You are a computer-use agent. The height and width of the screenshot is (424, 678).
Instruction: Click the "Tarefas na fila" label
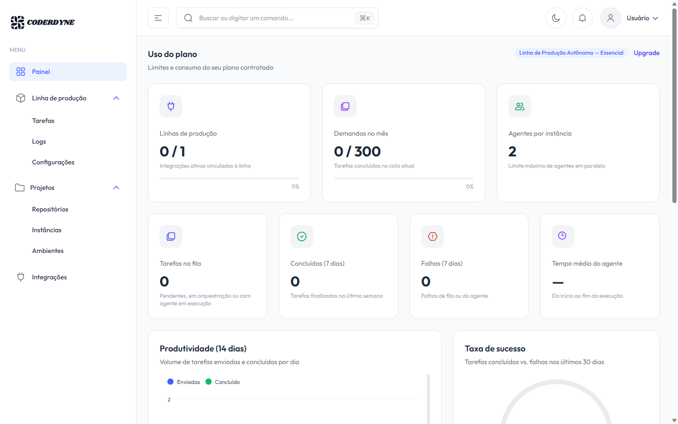click(180, 263)
